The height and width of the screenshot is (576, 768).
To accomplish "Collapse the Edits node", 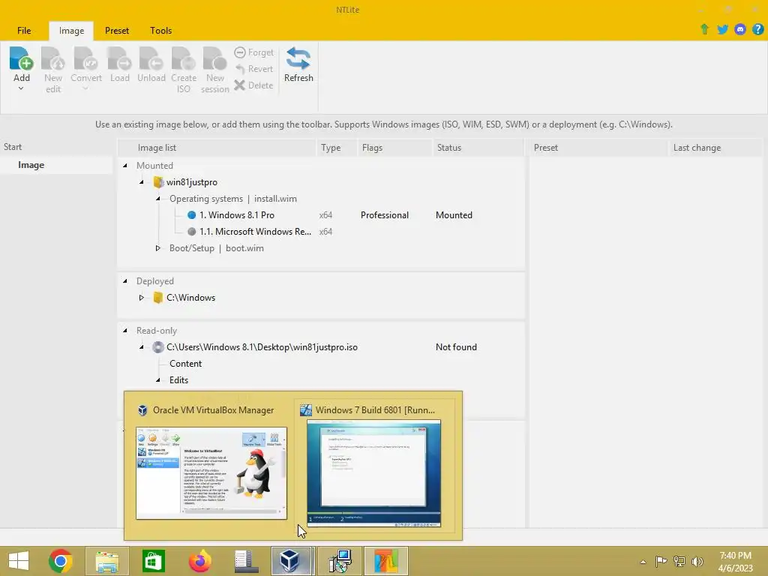I will (158, 380).
